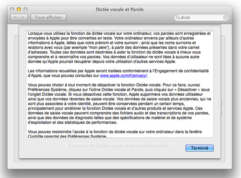Click the paragraph starting Lorsque vous utilisez
241x178 pixels.
point(119,48)
